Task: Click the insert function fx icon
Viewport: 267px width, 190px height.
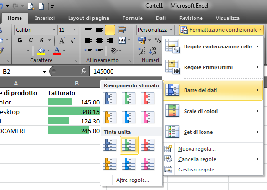Action: (x=83, y=71)
